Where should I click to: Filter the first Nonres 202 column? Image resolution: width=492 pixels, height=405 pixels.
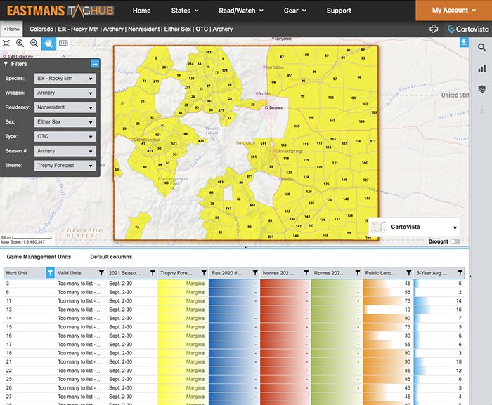(x=306, y=273)
